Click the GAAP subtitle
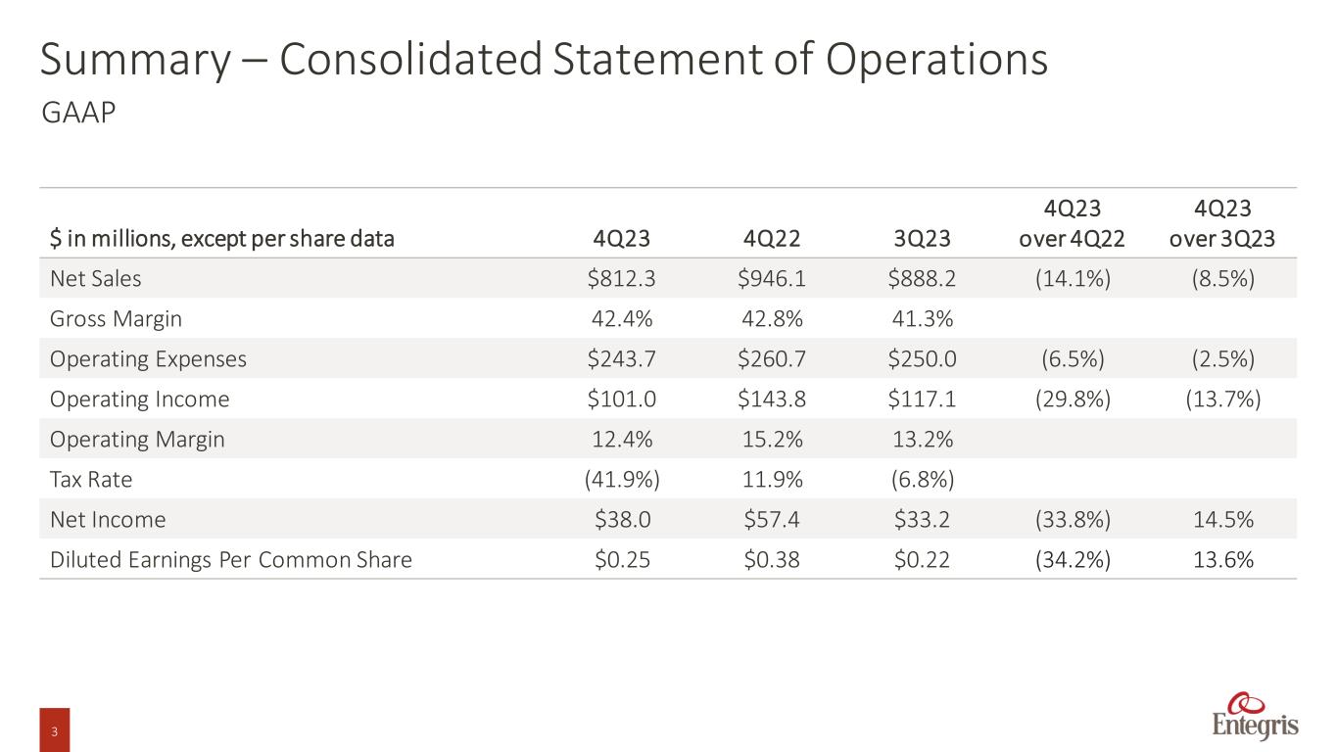 pyautogui.click(x=78, y=114)
